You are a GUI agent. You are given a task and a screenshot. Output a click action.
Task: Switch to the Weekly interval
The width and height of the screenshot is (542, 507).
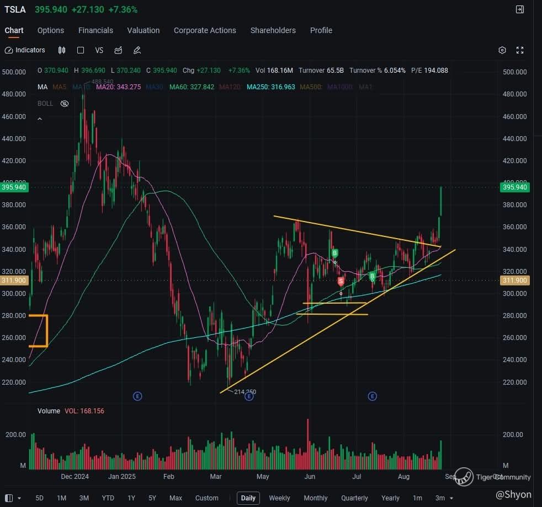280,498
